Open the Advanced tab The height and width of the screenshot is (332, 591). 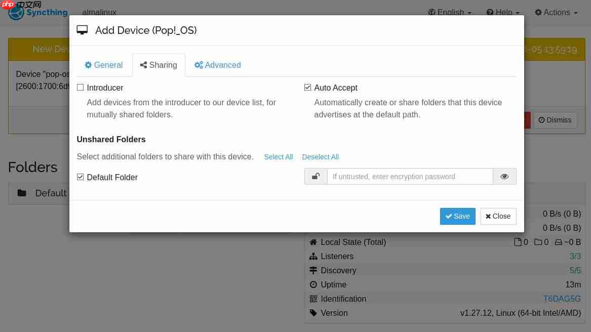coord(217,65)
